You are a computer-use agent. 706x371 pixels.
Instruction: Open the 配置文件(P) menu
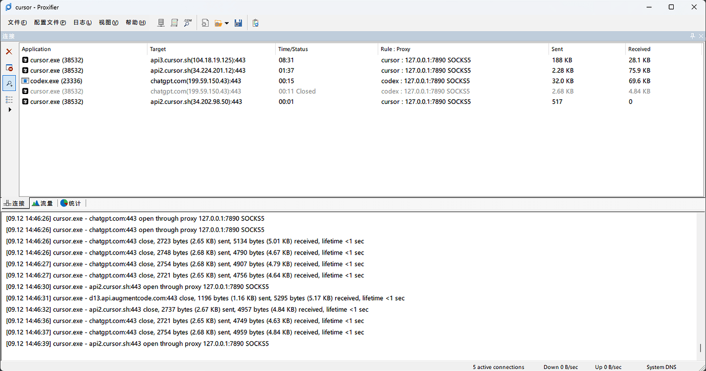tap(50, 22)
